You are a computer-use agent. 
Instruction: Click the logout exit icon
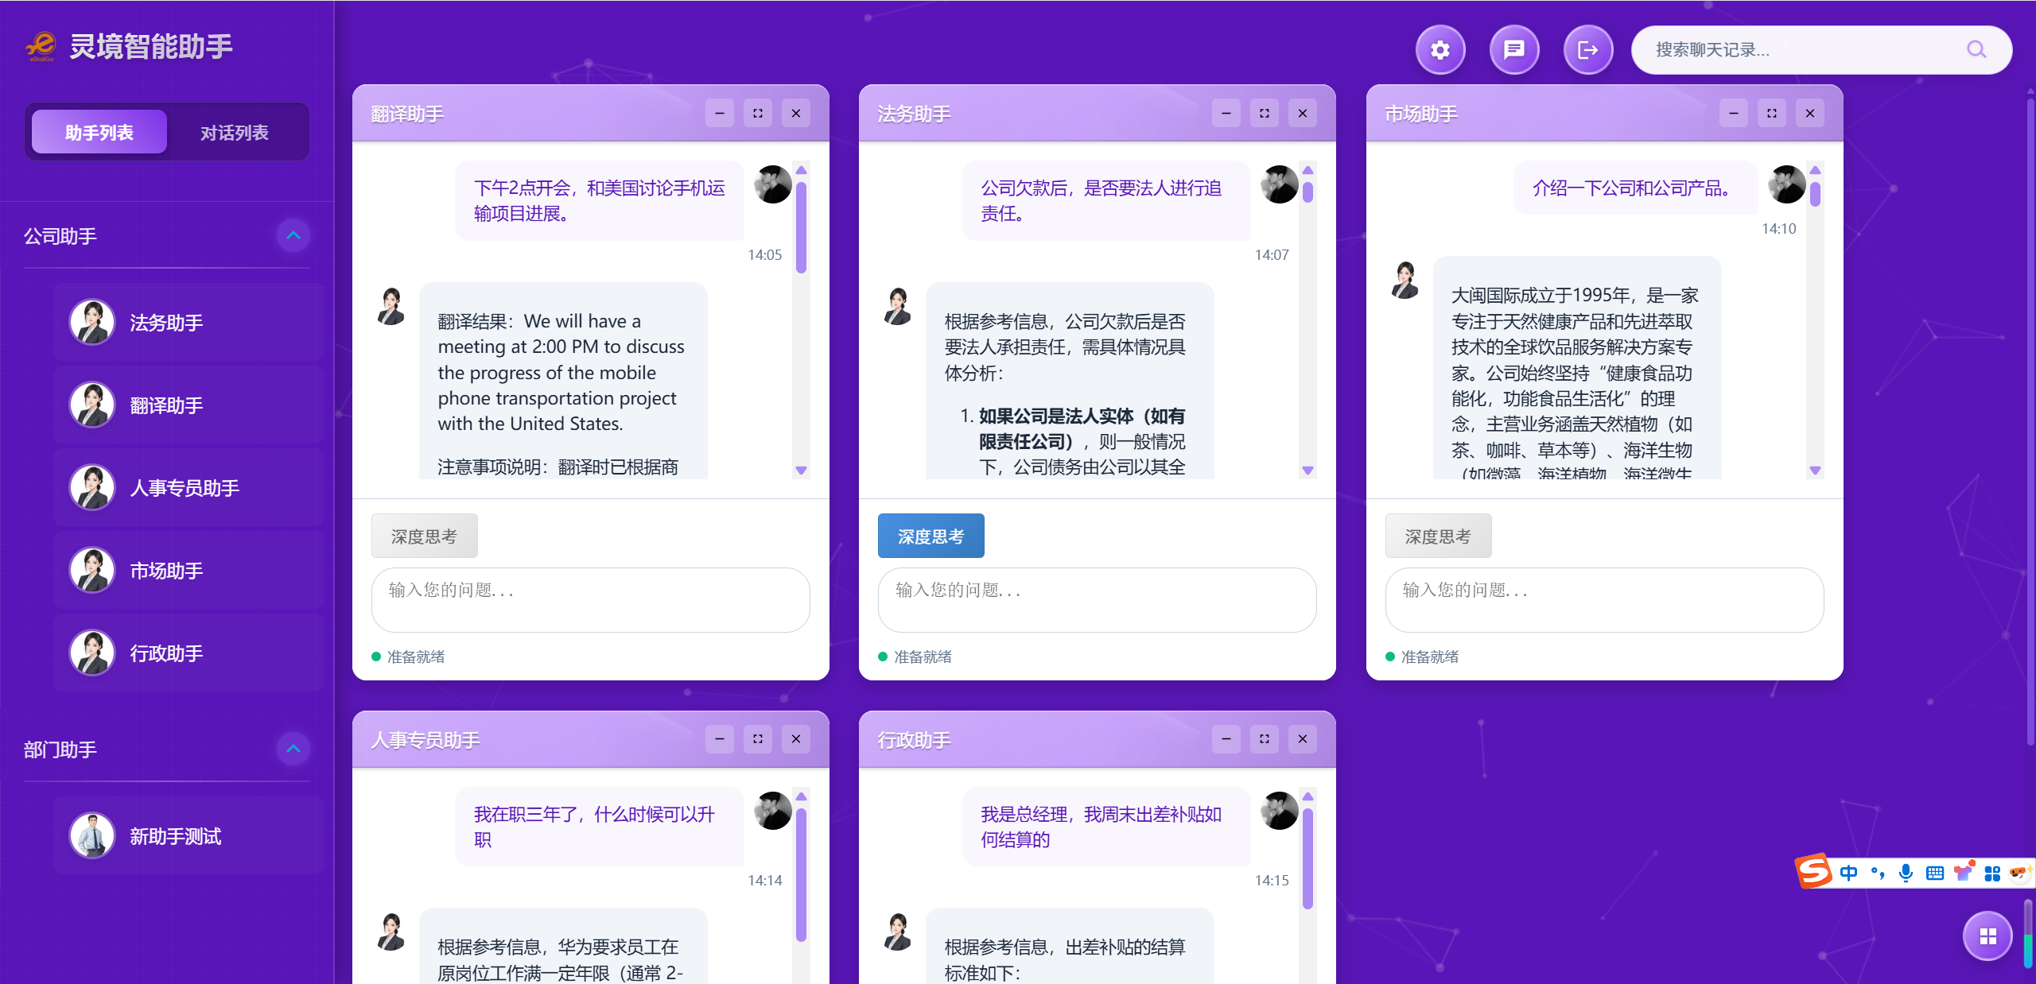point(1587,50)
